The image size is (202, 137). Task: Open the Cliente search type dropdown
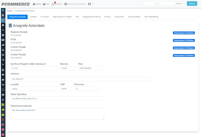[180, 3]
